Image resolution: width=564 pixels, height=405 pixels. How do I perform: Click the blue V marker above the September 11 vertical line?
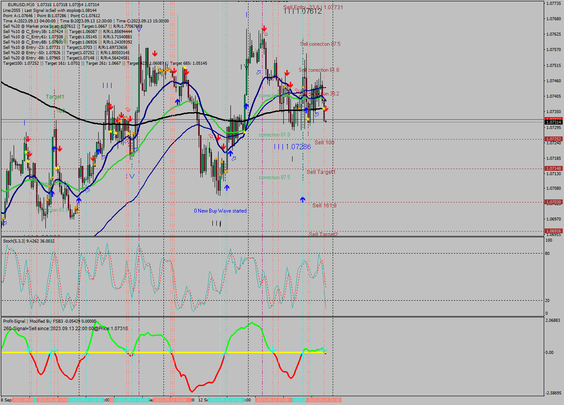pos(139,29)
